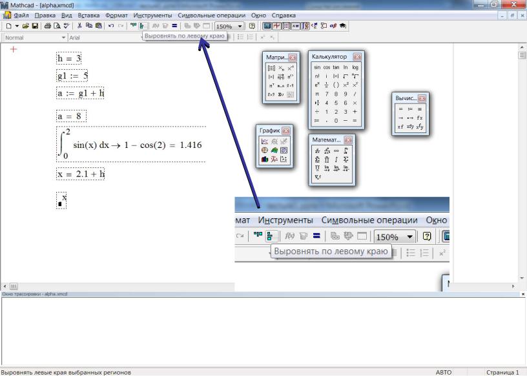
Task: Click the horizontal scrollbar thumb
Action: 14,286
